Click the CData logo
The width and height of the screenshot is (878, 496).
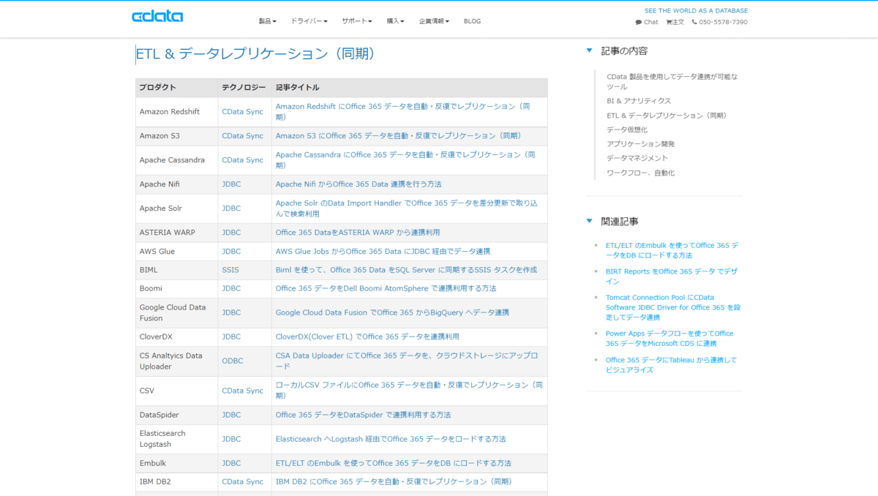pyautogui.click(x=157, y=16)
